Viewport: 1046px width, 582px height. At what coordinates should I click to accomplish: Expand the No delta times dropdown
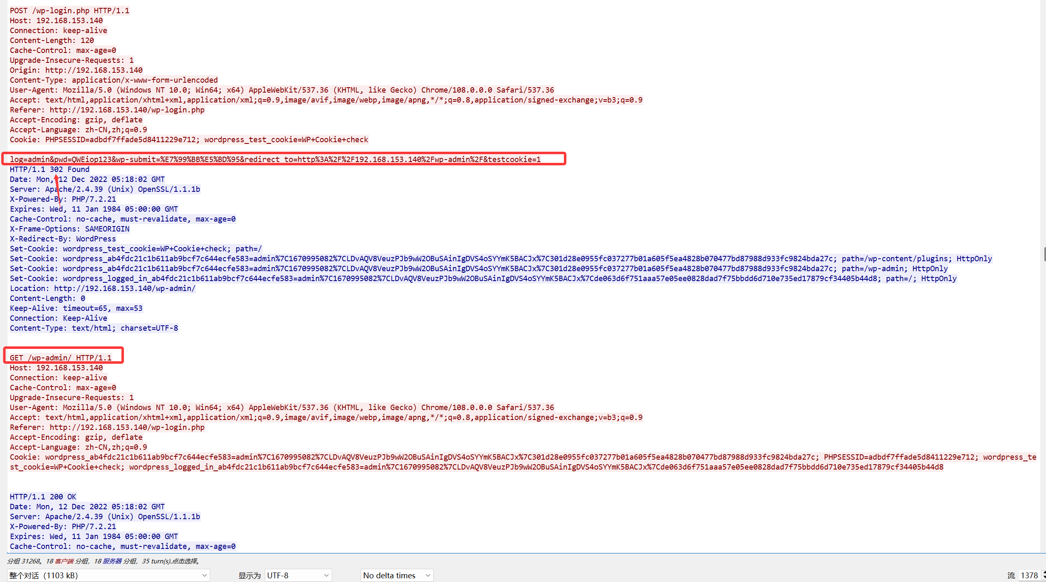(x=397, y=575)
